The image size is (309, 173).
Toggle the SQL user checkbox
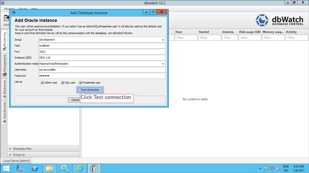point(62,83)
